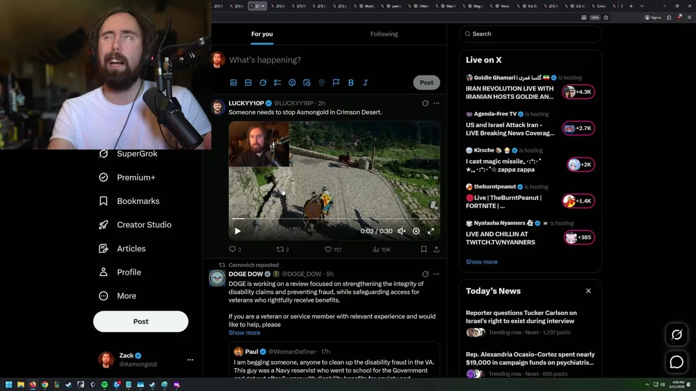
Task: Expand the More menu in sidebar
Action: pos(118,296)
